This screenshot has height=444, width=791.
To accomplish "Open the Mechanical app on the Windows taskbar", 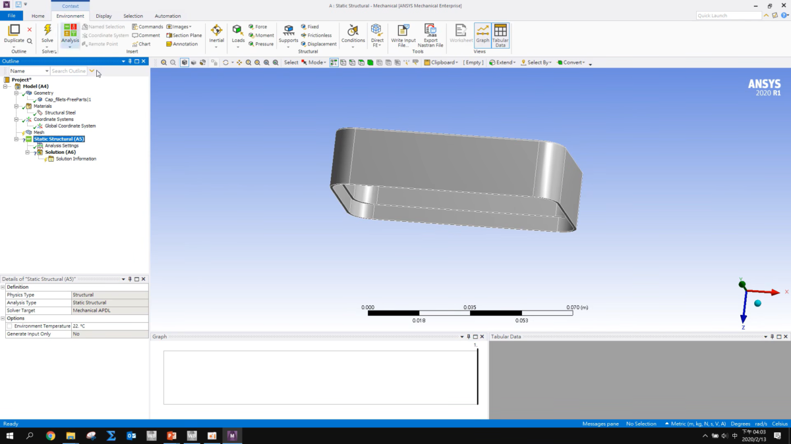I will pyautogui.click(x=231, y=435).
